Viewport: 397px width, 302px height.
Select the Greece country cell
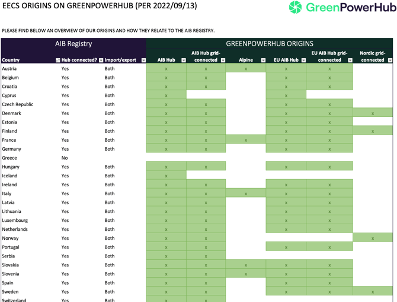point(9,158)
